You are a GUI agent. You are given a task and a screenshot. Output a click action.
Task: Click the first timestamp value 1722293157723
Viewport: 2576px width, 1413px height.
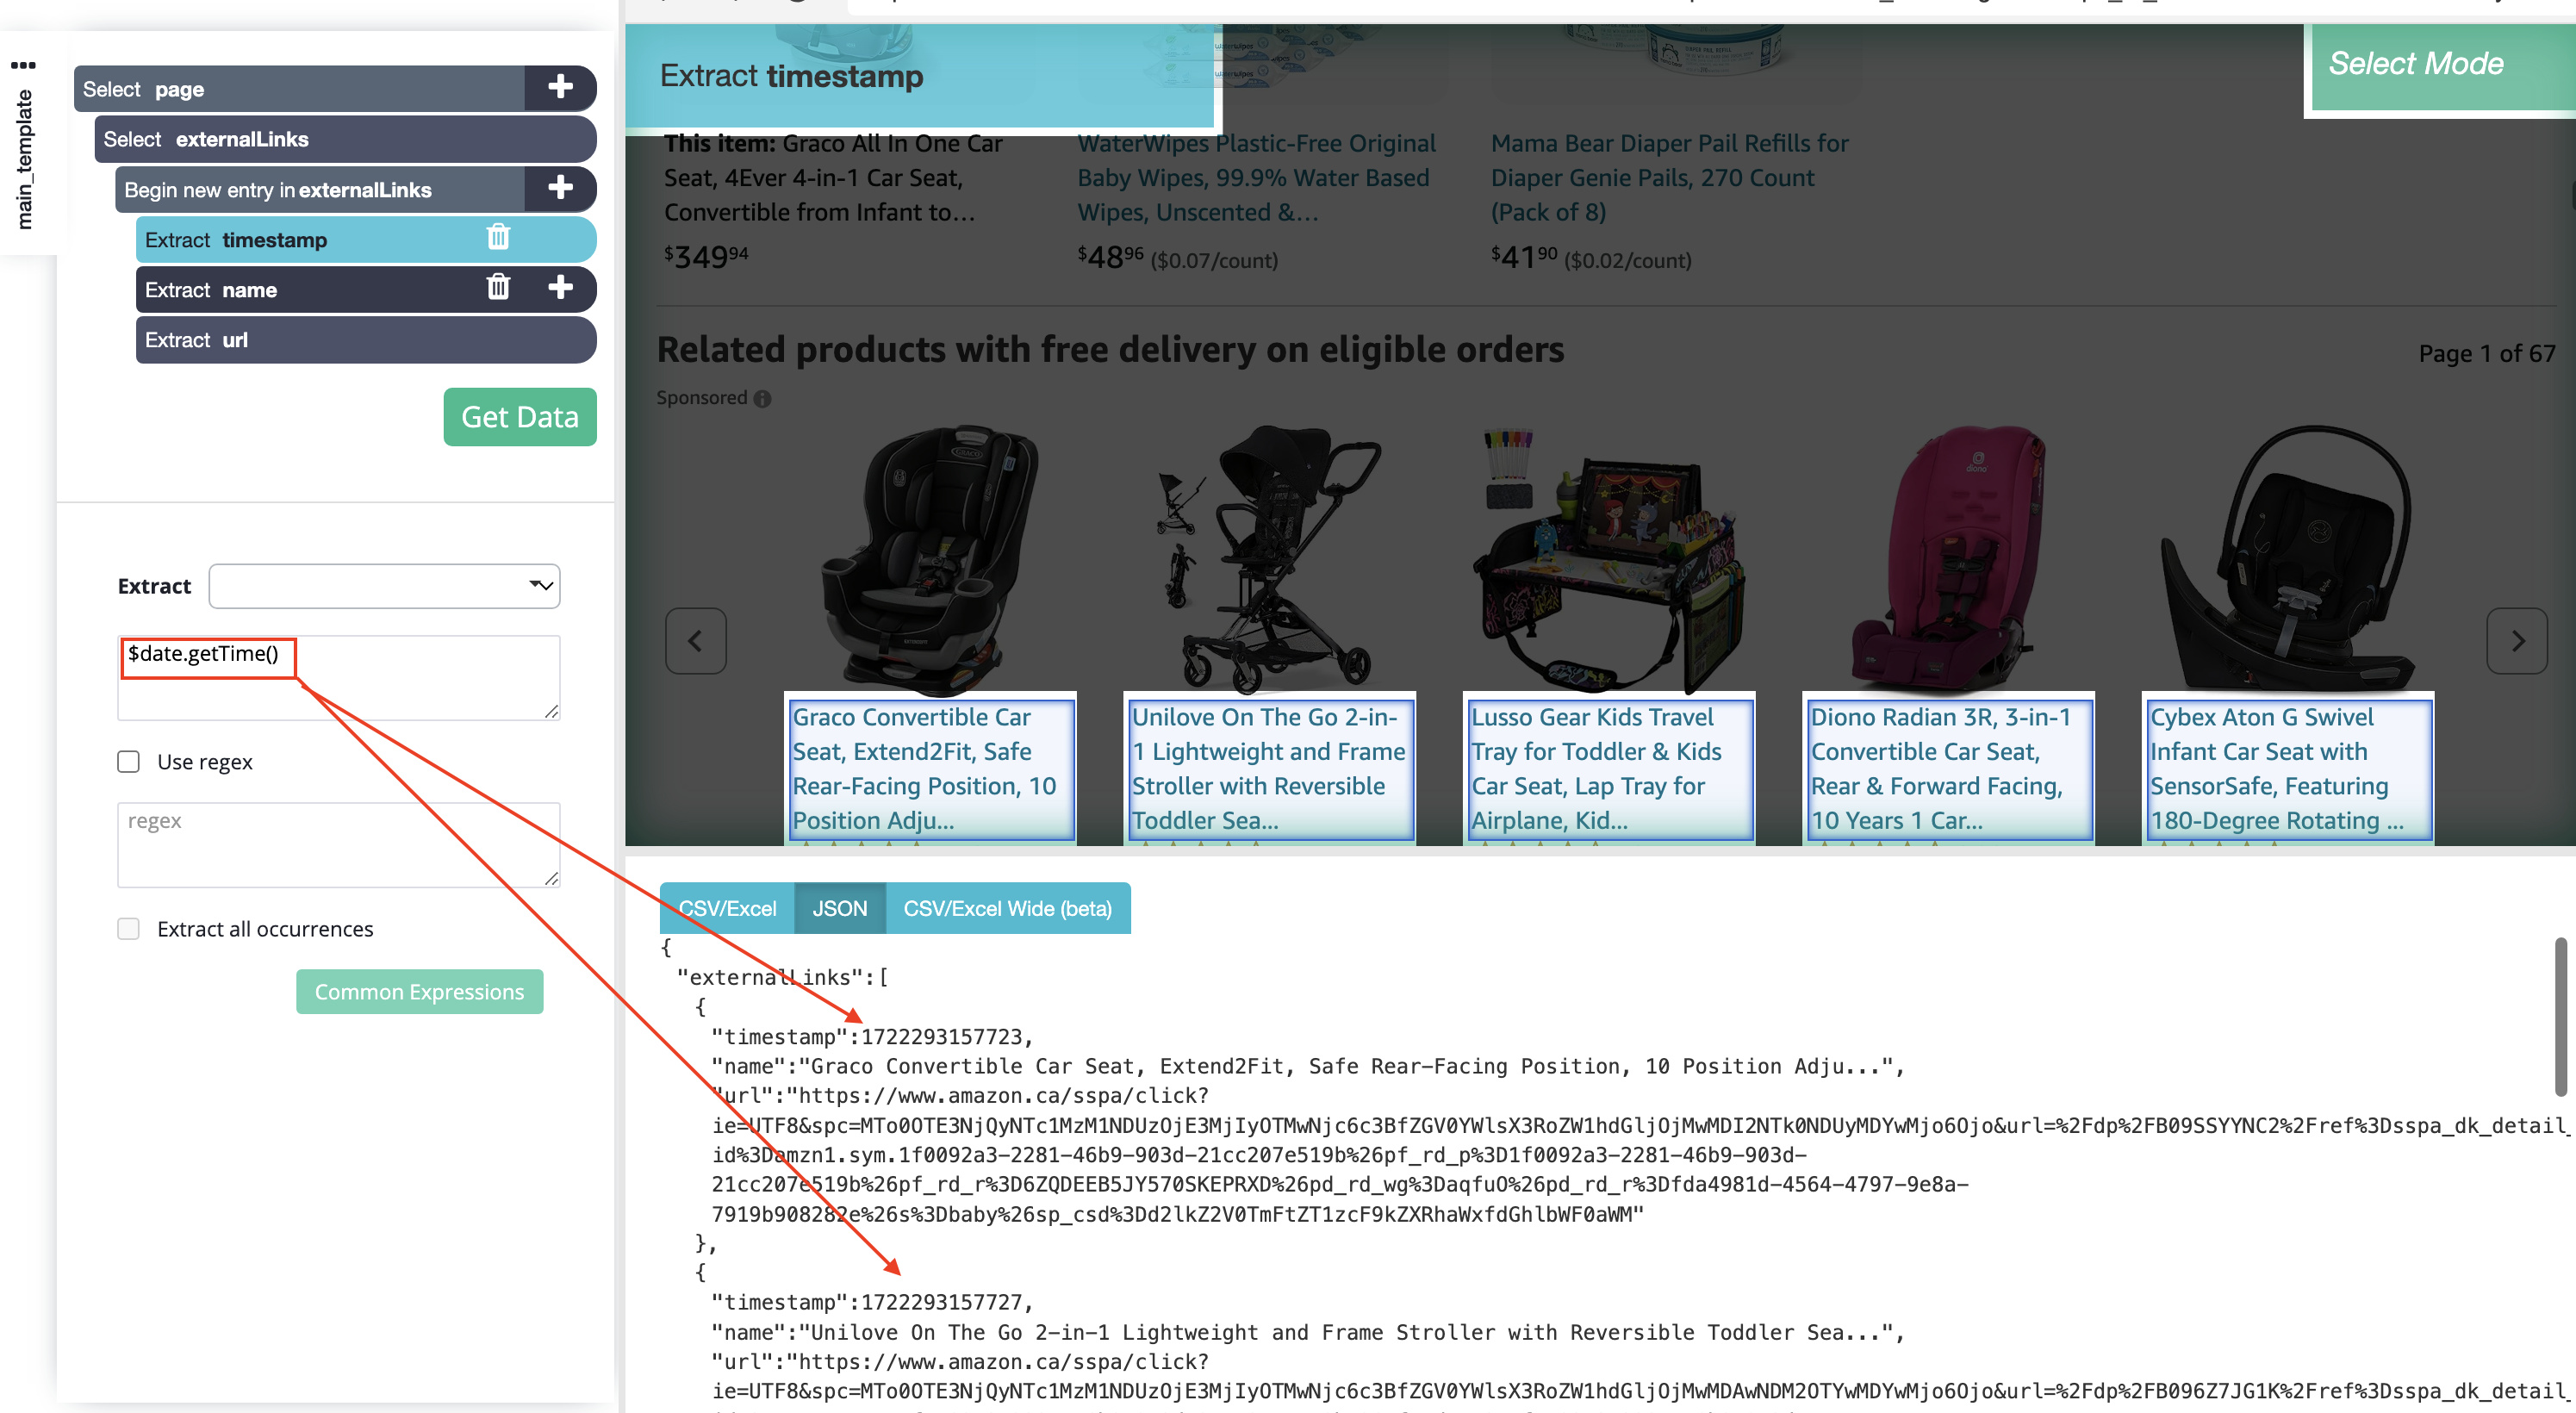point(941,1036)
